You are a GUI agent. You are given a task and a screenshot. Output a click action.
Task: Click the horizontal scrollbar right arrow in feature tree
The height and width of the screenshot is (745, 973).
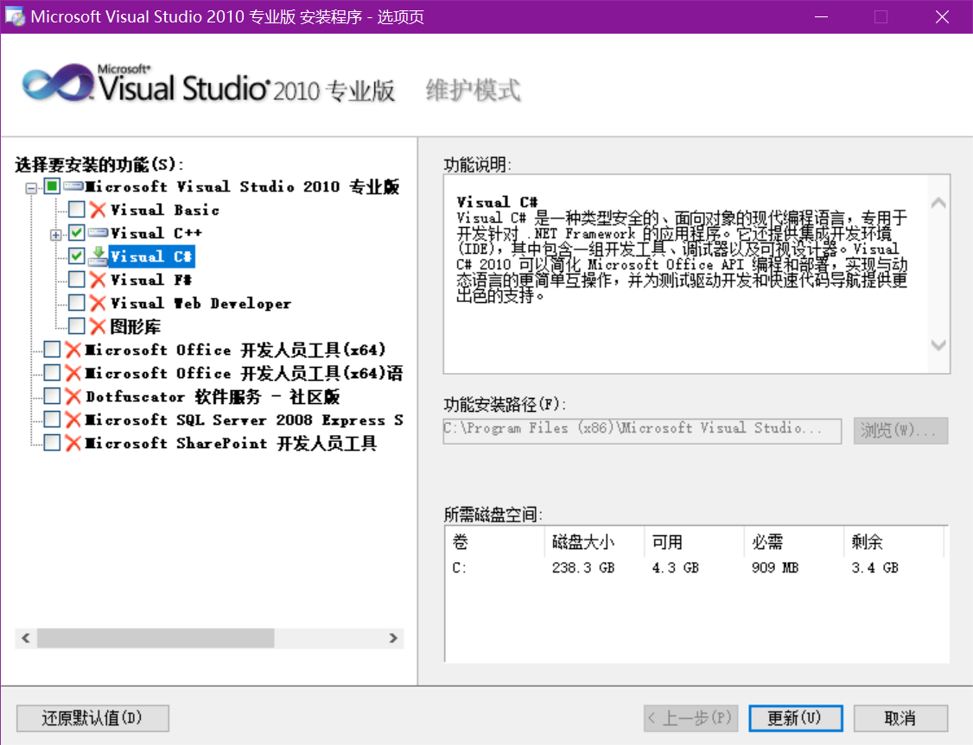pyautogui.click(x=394, y=639)
